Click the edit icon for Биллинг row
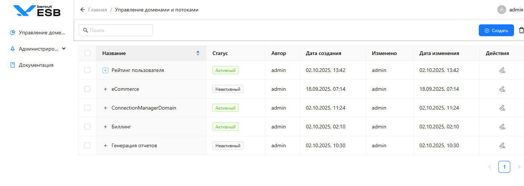Viewport: 524px width, 186px height. click(x=502, y=127)
